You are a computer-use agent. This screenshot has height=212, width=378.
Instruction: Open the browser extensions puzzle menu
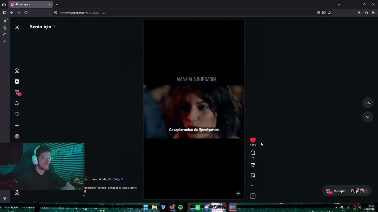(x=366, y=13)
